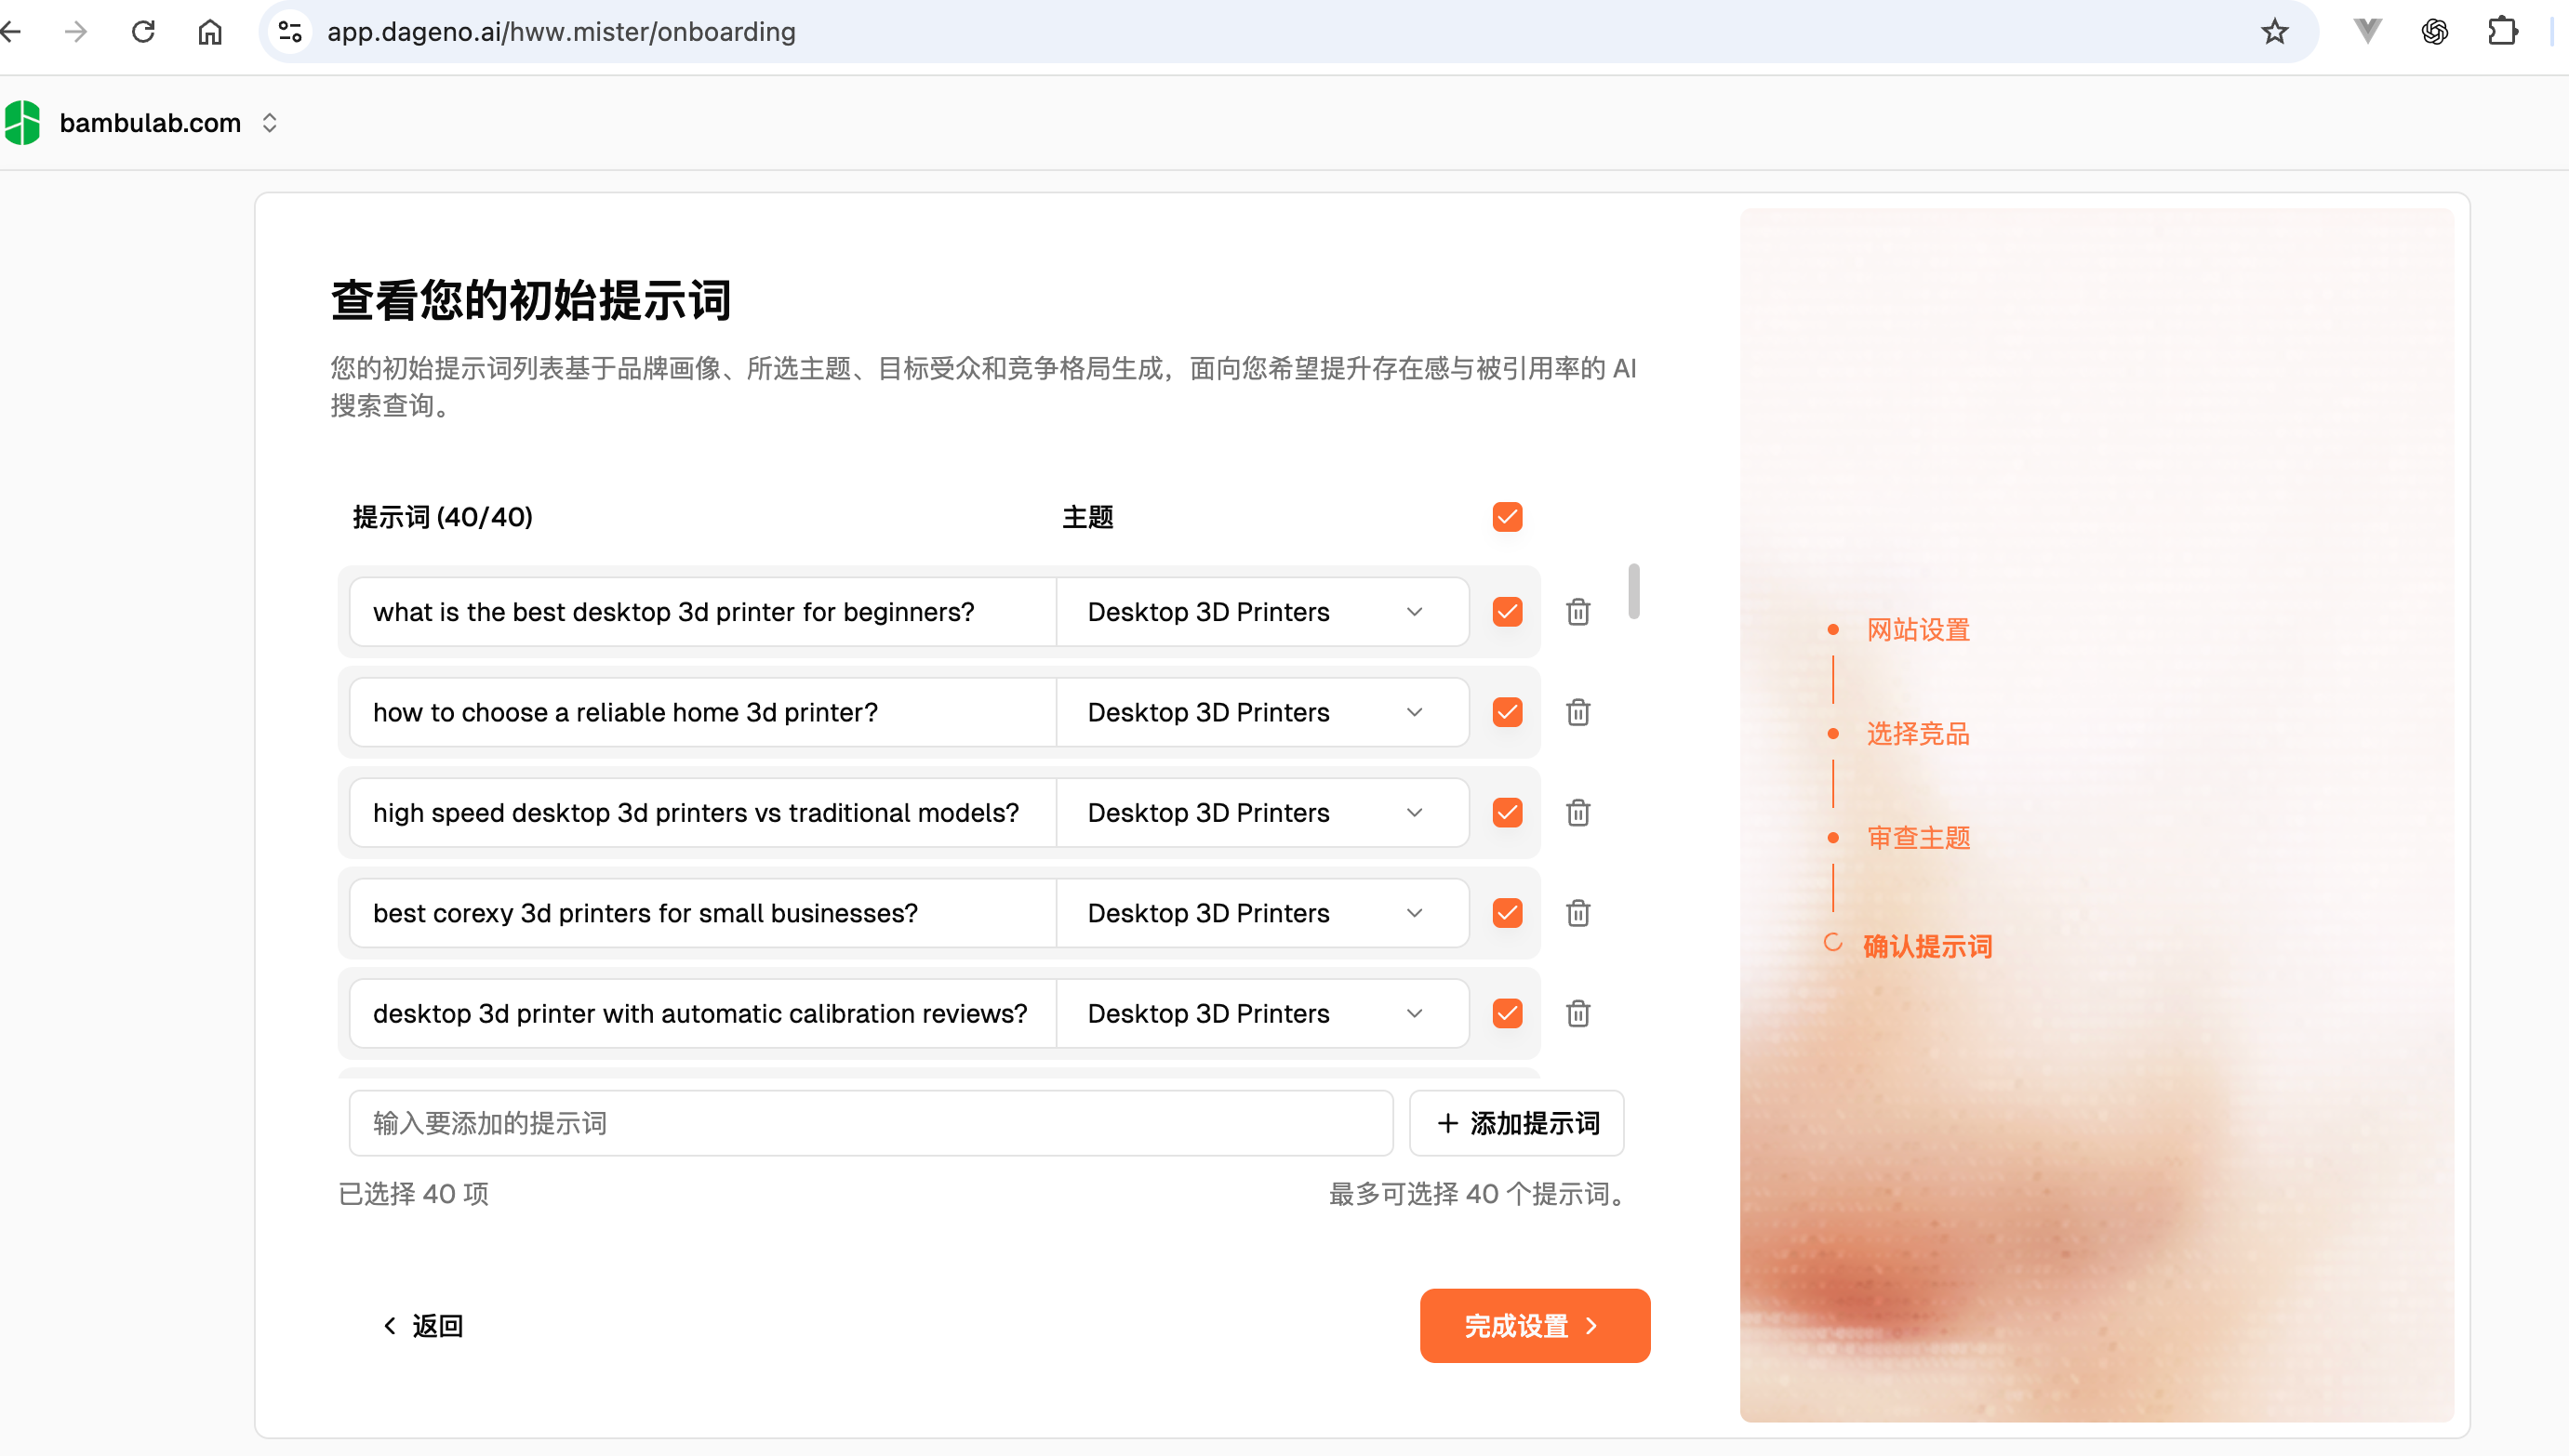
Task: Open topic dropdown for 'automatic calibration reviews' row
Action: point(1262,1013)
